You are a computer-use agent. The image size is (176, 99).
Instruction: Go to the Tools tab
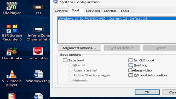click(125, 11)
